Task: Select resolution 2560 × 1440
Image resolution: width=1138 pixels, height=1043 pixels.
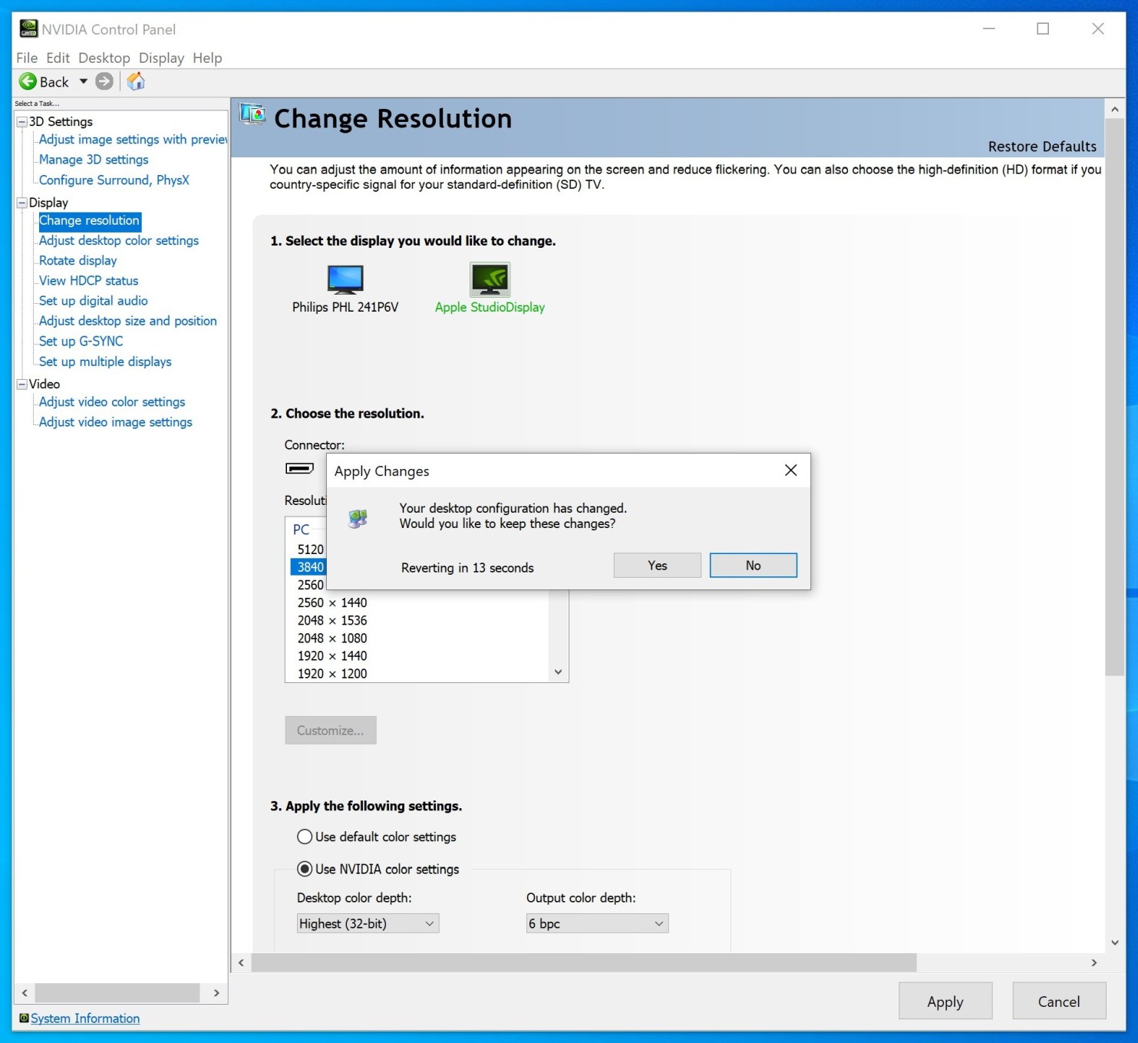Action: 332,603
